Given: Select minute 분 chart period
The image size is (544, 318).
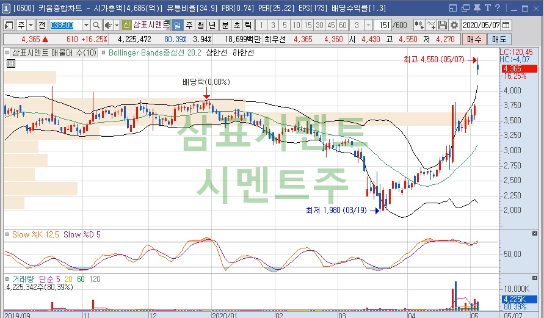Looking at the screenshot, I should pos(225,25).
